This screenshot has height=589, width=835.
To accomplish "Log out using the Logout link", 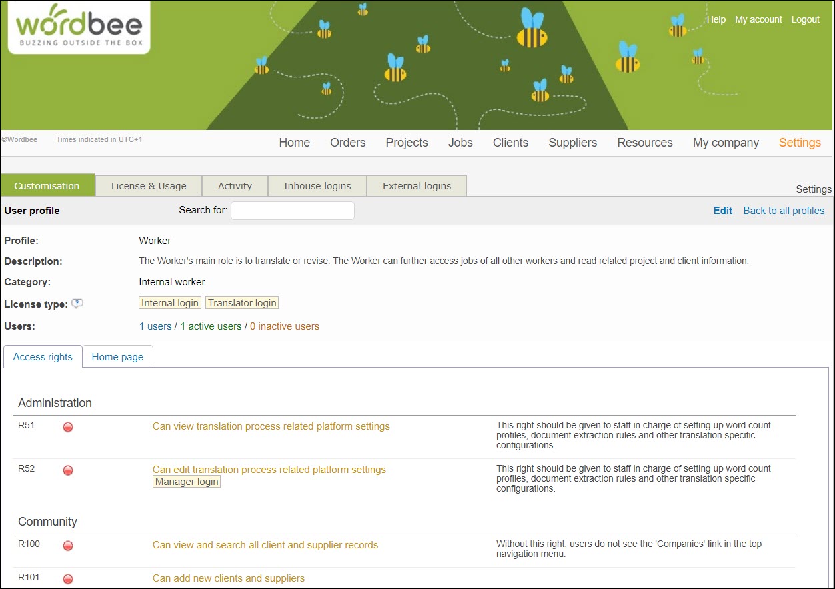I will coord(805,19).
